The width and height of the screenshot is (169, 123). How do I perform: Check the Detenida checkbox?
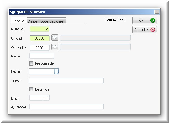click(x=31, y=89)
